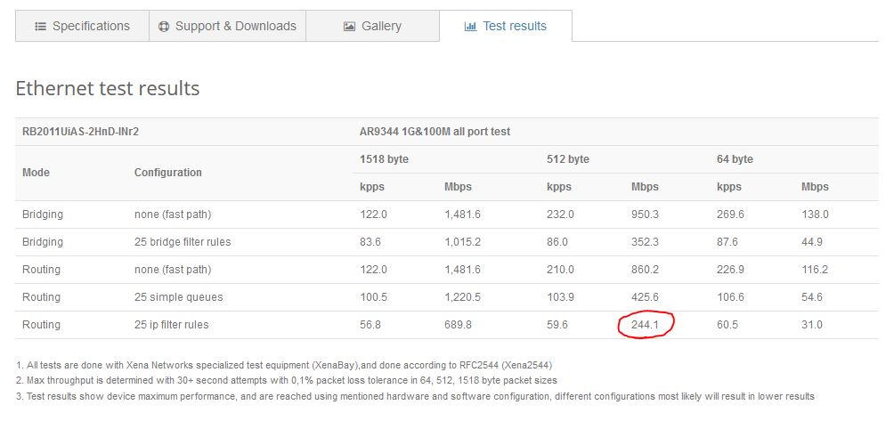Click the '1,015.2' value
The width and height of the screenshot is (894, 421).
pos(462,242)
